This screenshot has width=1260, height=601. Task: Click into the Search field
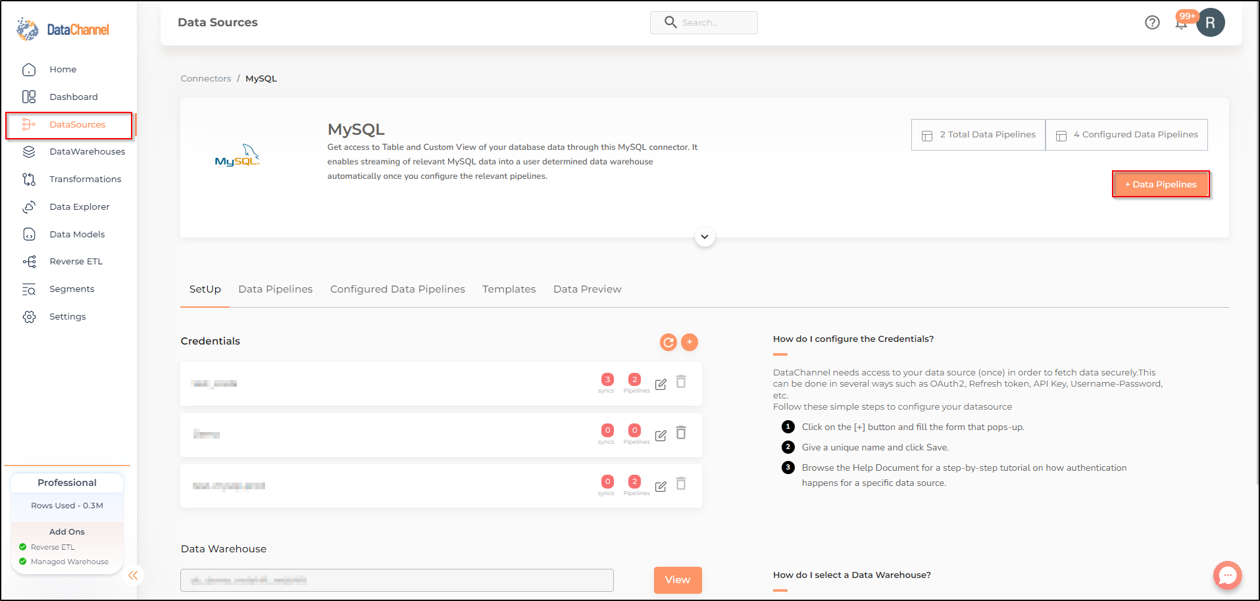(x=704, y=22)
